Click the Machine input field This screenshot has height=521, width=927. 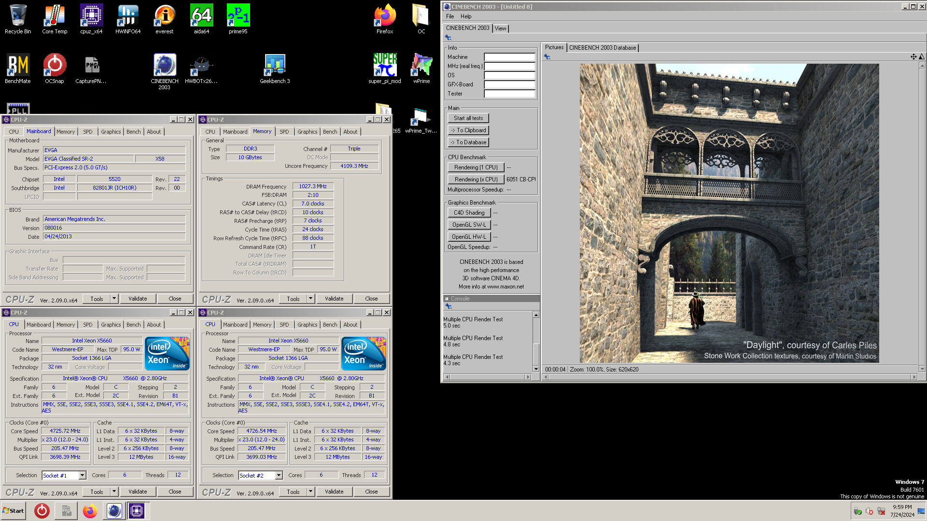509,57
